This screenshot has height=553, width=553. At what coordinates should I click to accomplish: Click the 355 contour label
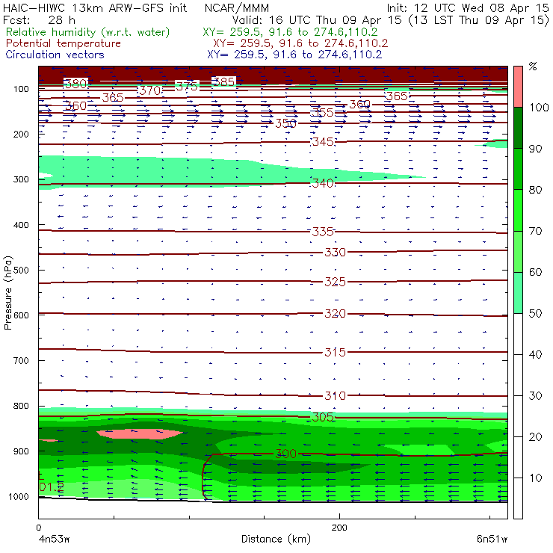point(323,113)
